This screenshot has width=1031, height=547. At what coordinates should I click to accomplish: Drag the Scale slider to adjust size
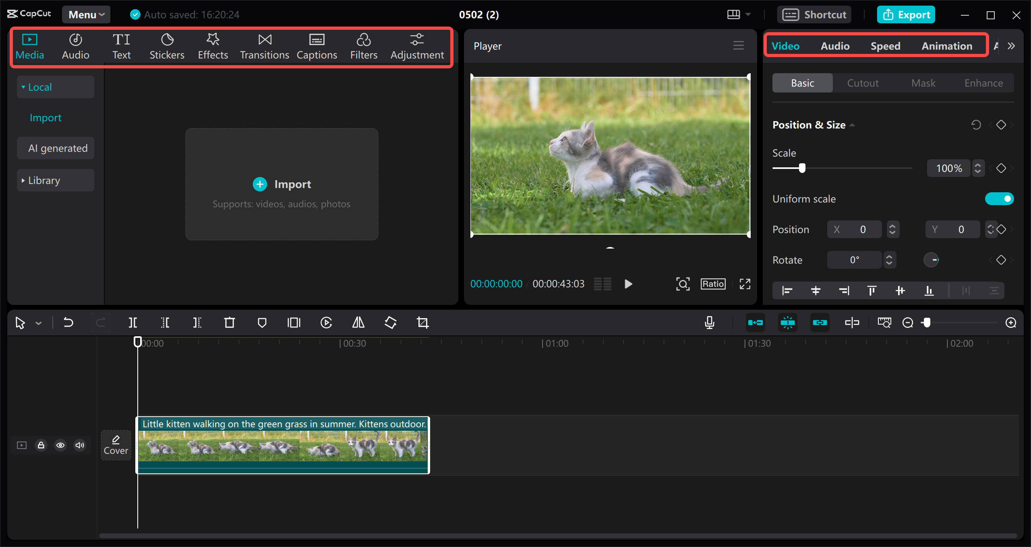coord(802,168)
